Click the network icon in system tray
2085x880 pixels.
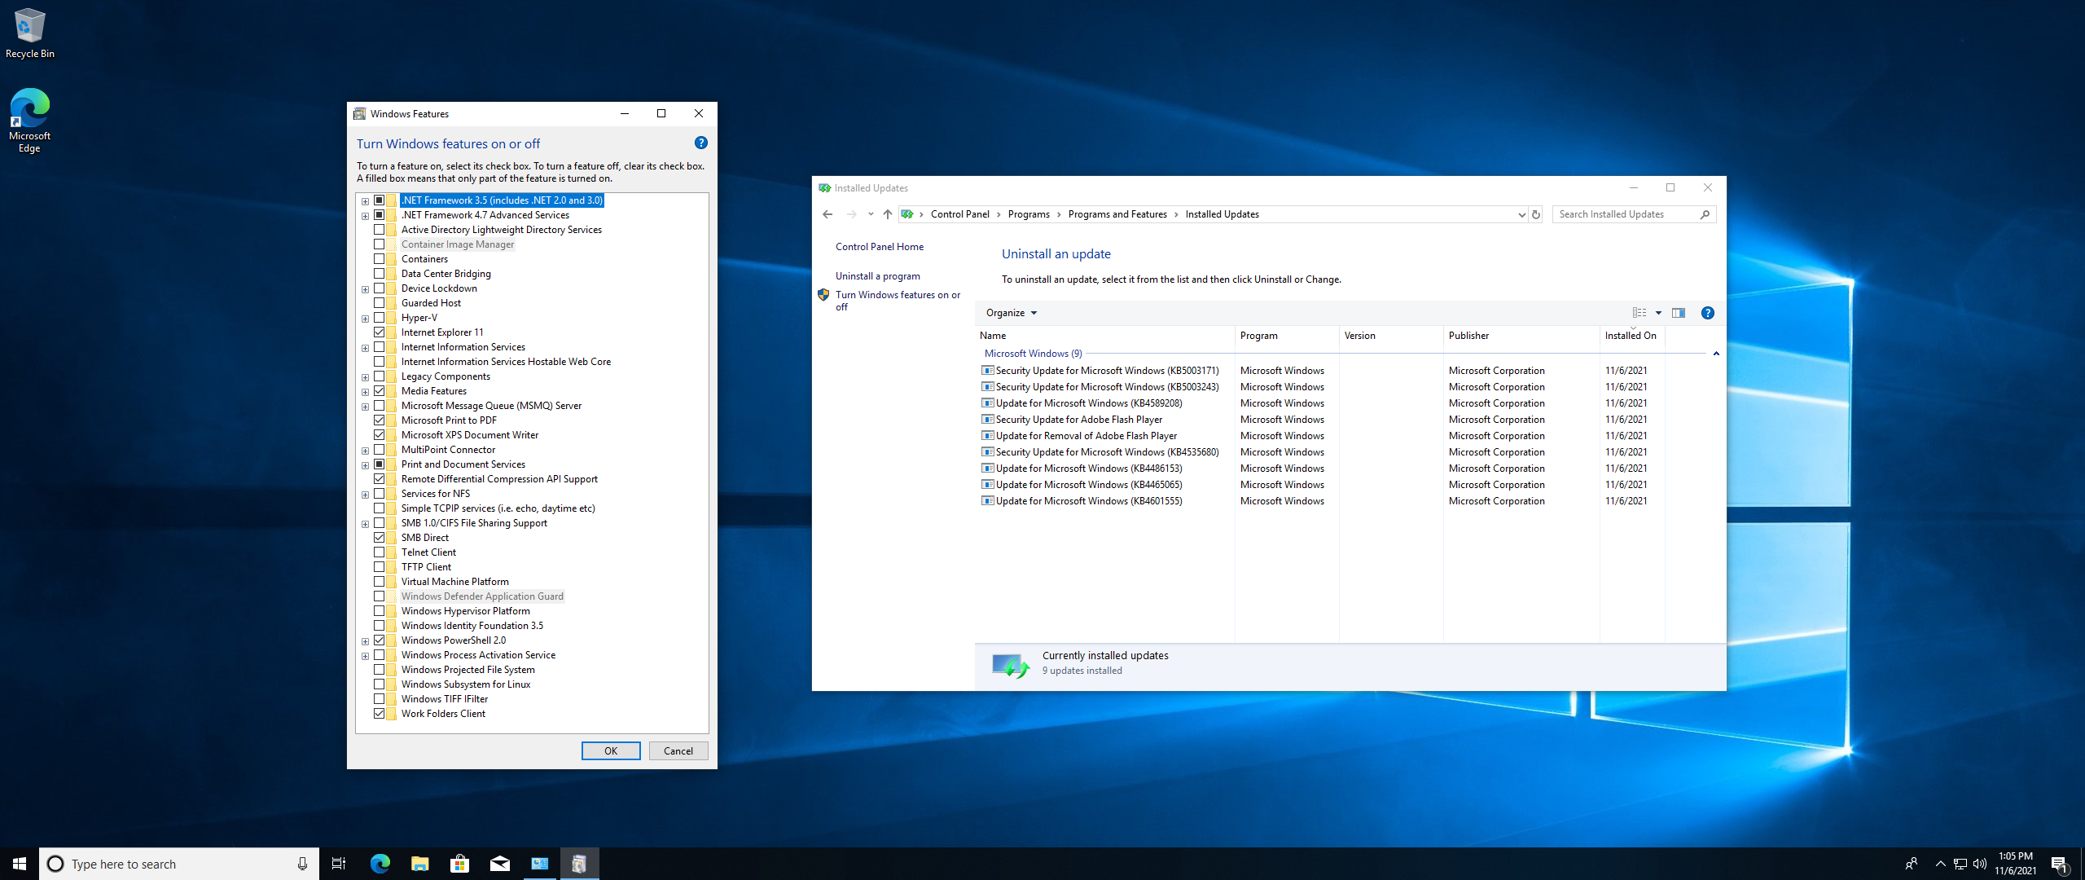pos(1960,864)
